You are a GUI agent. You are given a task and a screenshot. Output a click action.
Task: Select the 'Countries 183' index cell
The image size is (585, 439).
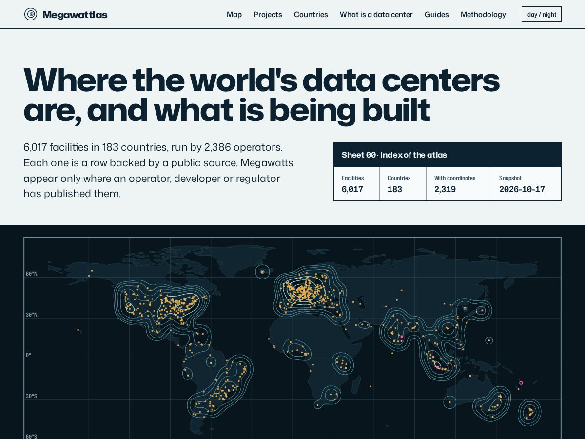[x=403, y=184]
